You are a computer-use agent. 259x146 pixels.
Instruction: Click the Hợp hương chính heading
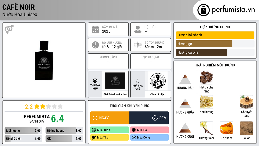click(x=215, y=27)
